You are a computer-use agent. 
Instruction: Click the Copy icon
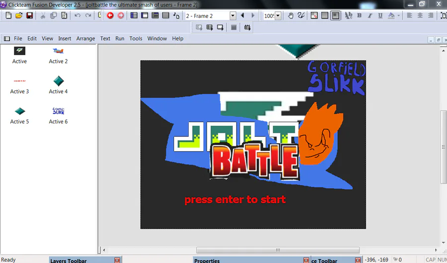click(x=53, y=15)
